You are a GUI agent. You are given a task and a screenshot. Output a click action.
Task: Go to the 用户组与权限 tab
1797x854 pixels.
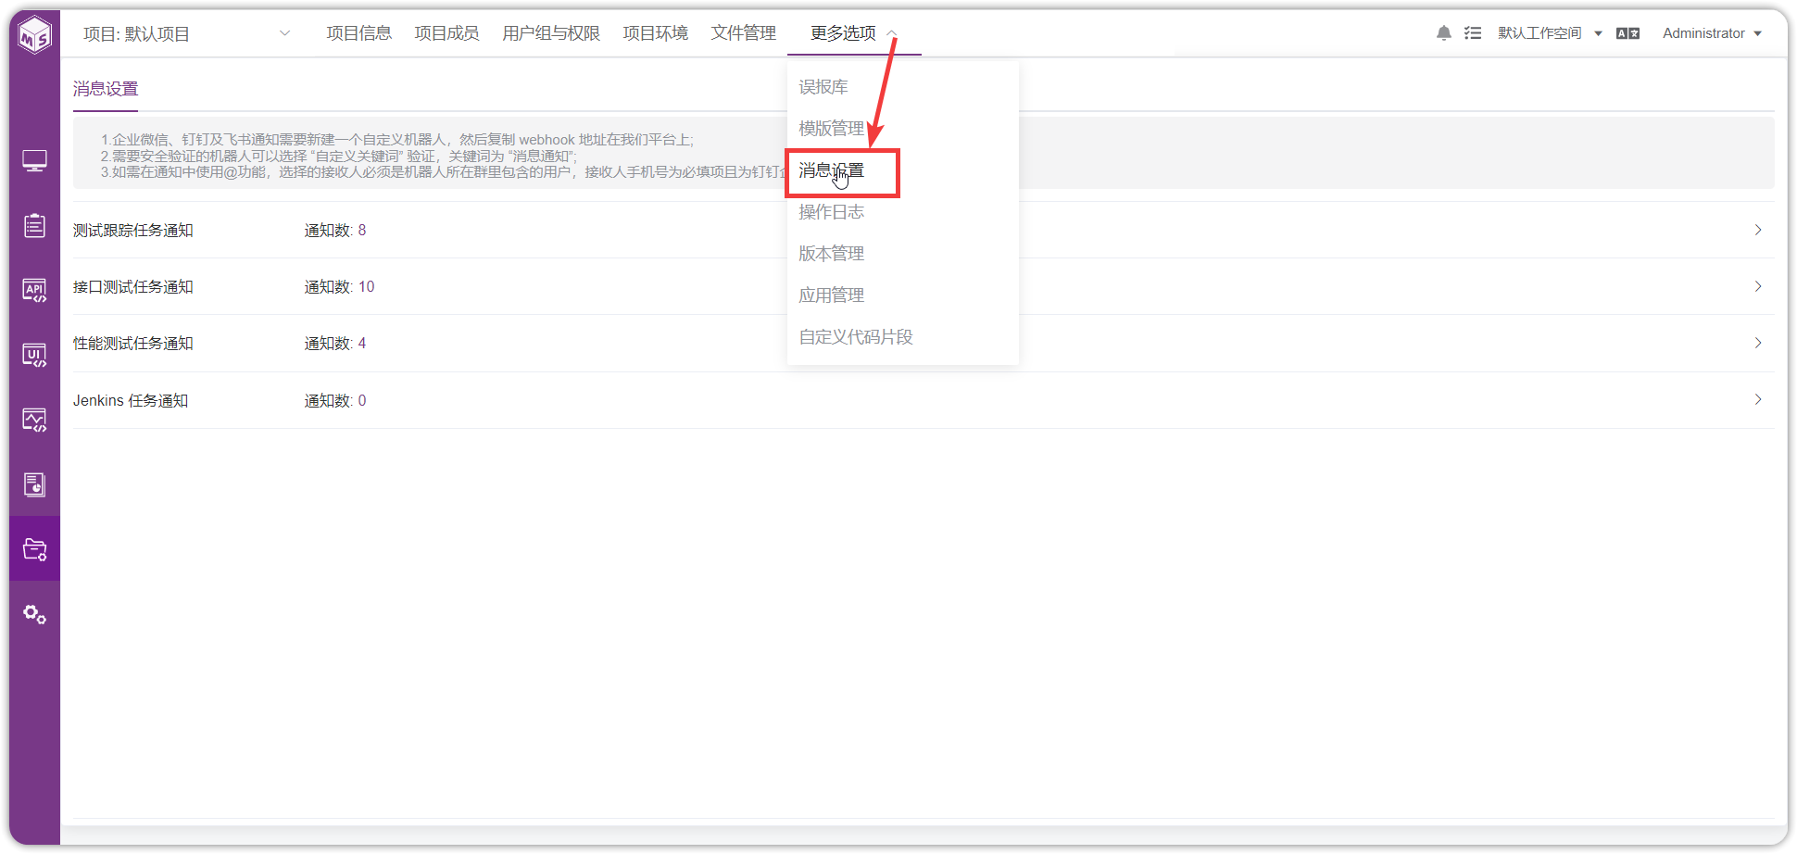click(551, 33)
